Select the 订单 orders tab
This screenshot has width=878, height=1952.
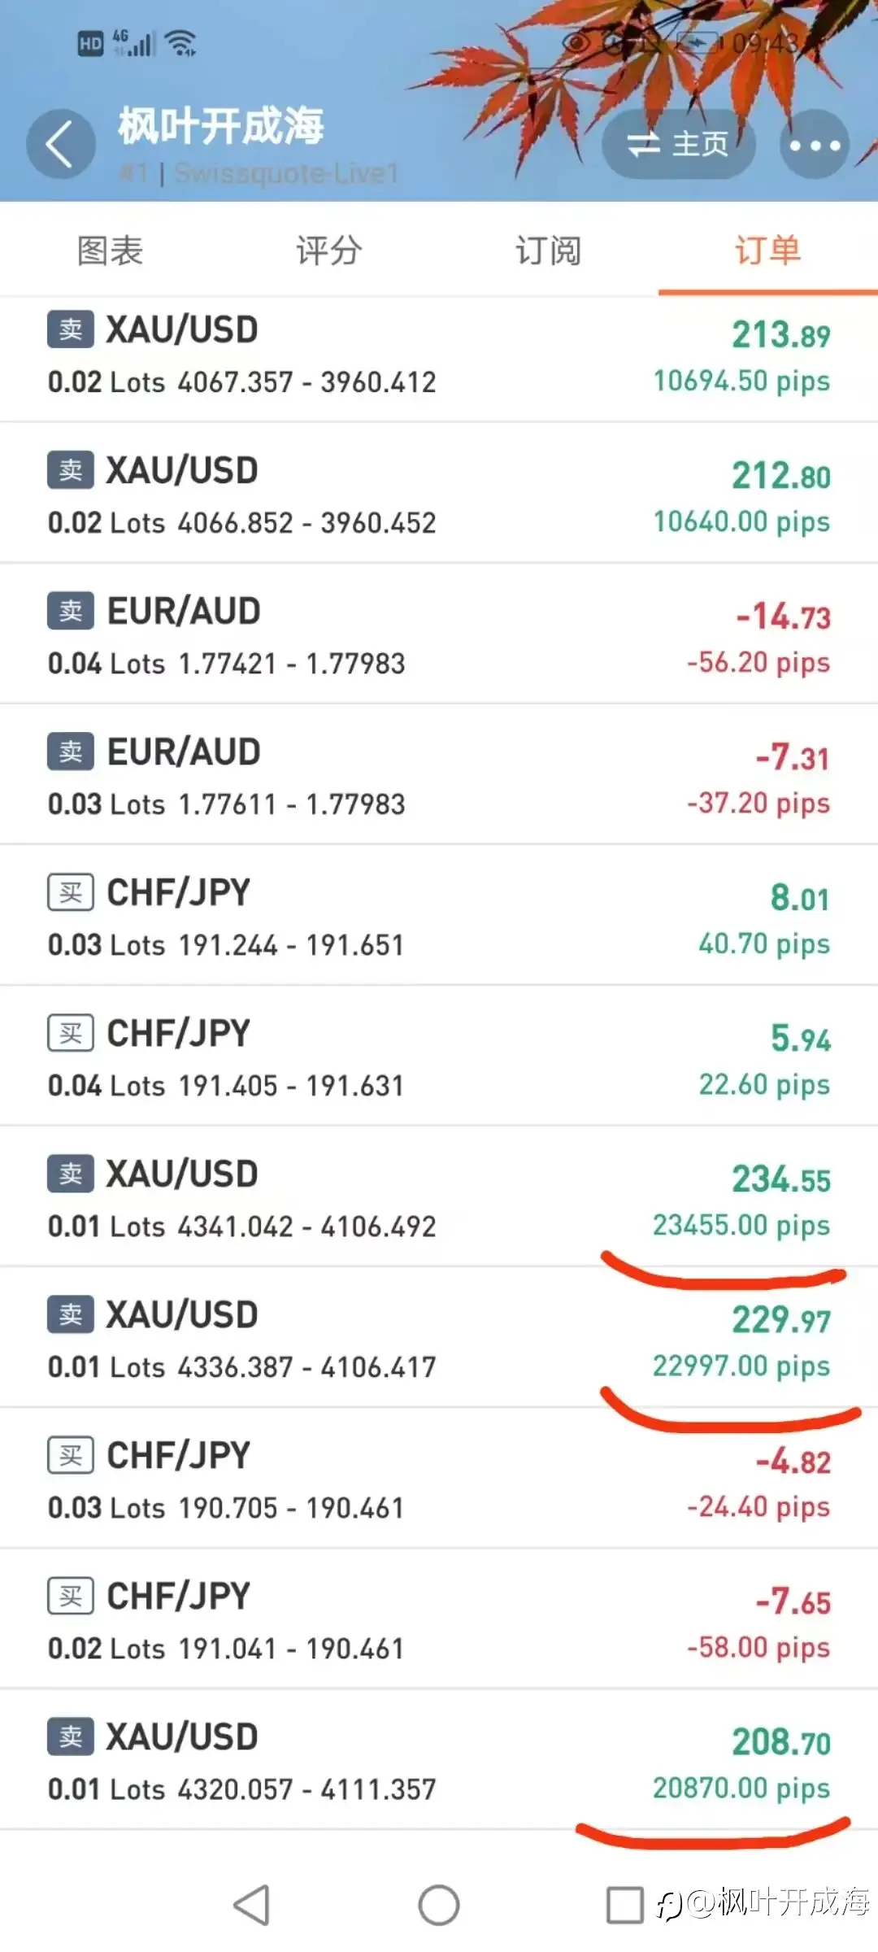click(767, 251)
